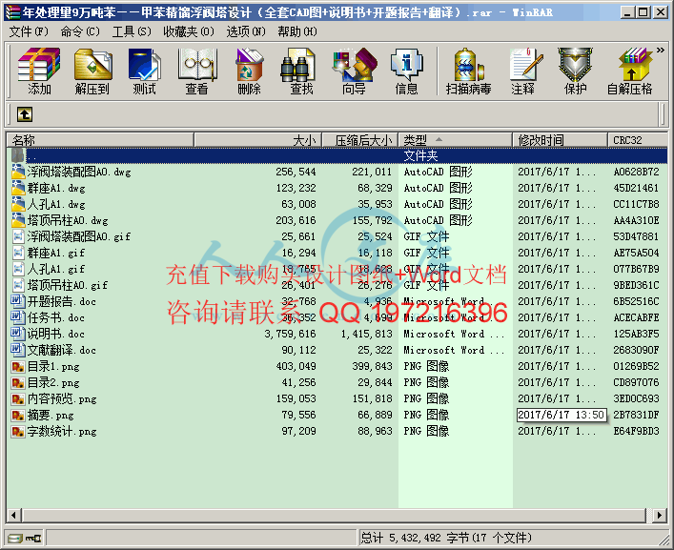This screenshot has width=674, height=550.
Task: Go up one folder level button
Action: (25, 114)
